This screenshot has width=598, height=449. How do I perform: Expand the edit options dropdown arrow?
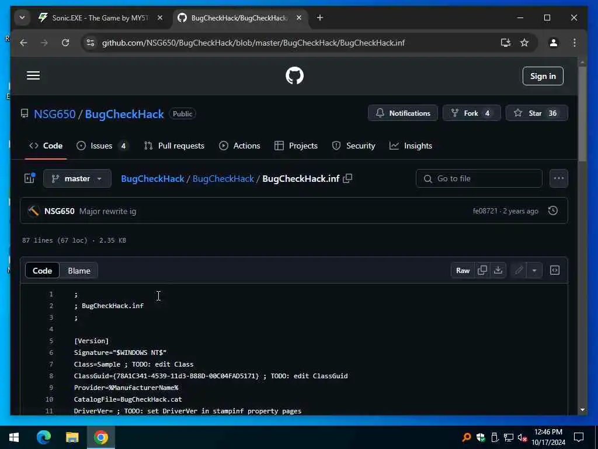coord(534,270)
